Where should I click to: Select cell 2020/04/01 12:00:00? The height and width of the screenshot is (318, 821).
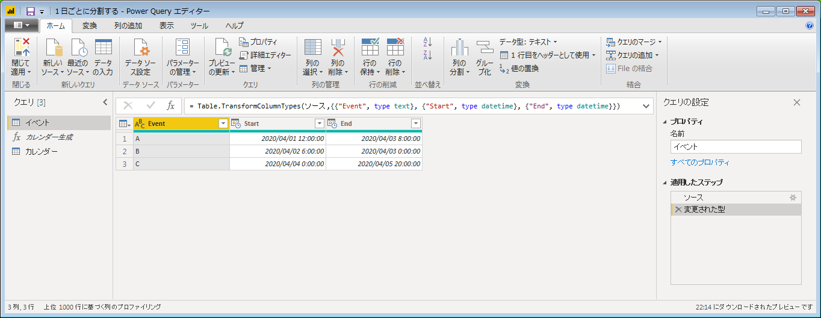[x=277, y=138]
